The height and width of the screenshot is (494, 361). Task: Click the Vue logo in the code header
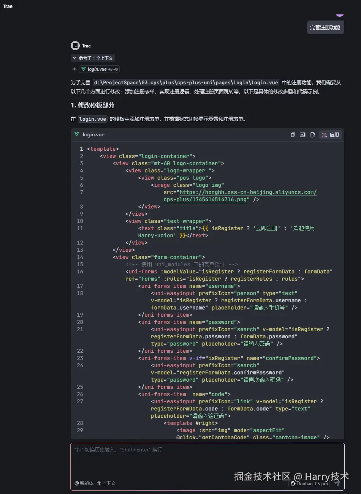pos(77,134)
